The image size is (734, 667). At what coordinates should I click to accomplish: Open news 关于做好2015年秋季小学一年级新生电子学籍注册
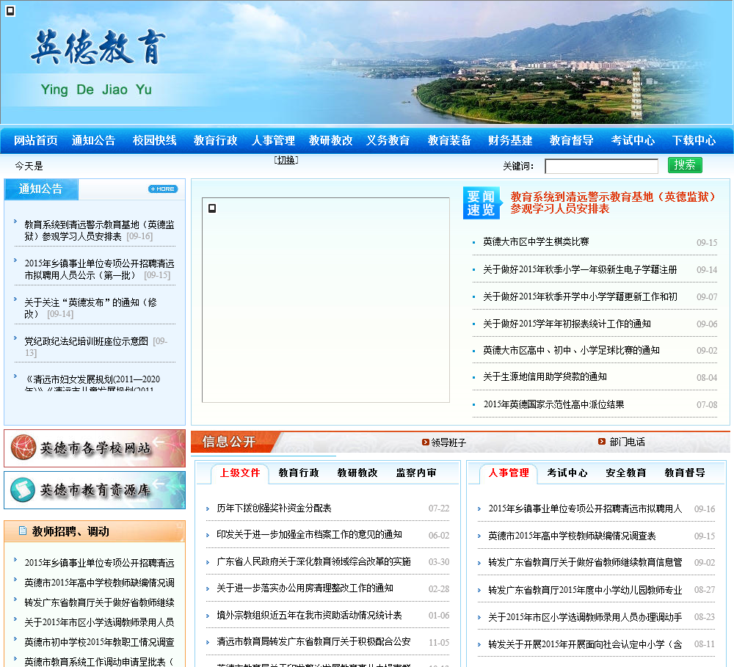(x=580, y=269)
